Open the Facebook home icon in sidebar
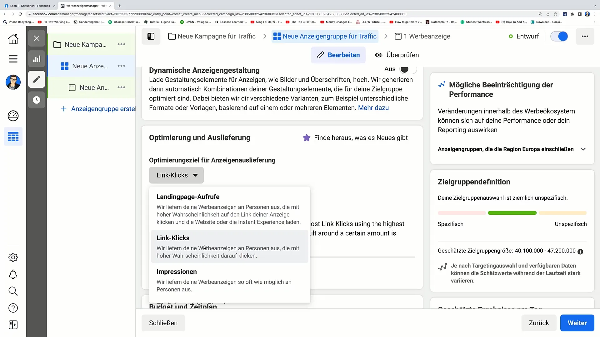 tap(13, 39)
